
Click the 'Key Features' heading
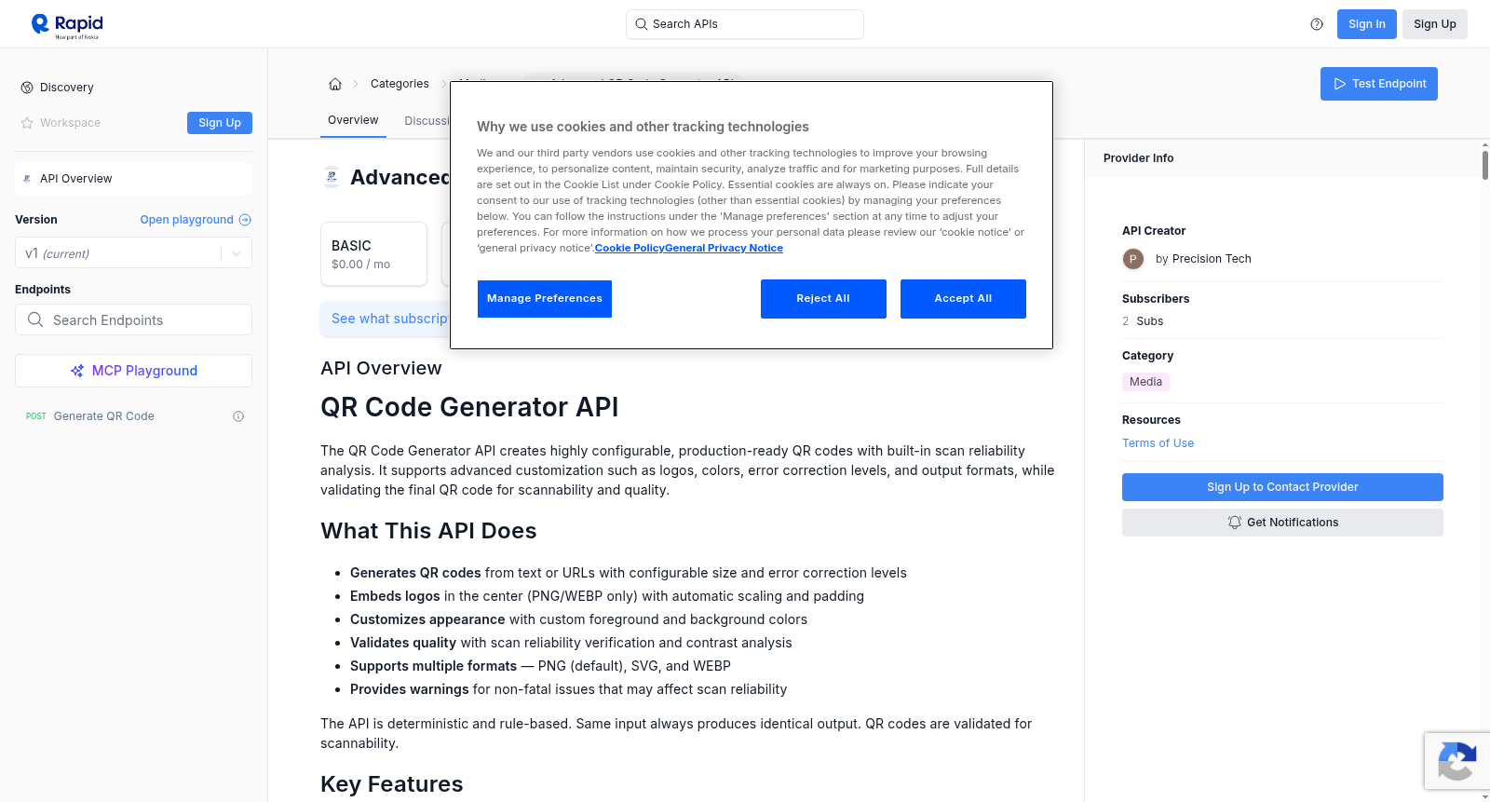pos(391,784)
